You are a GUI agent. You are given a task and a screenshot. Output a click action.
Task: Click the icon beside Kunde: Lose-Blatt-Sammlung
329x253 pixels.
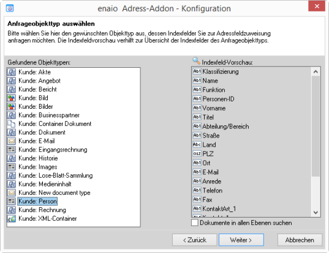tap(12, 175)
